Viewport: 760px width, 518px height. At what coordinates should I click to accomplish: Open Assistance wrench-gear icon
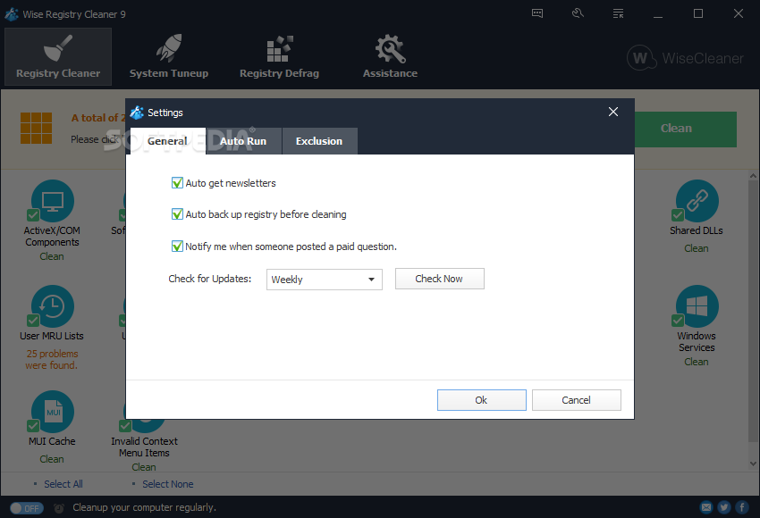[x=390, y=48]
